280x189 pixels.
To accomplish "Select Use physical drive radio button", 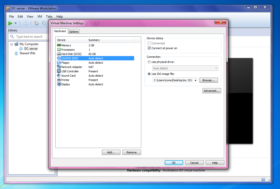I will 149,62.
